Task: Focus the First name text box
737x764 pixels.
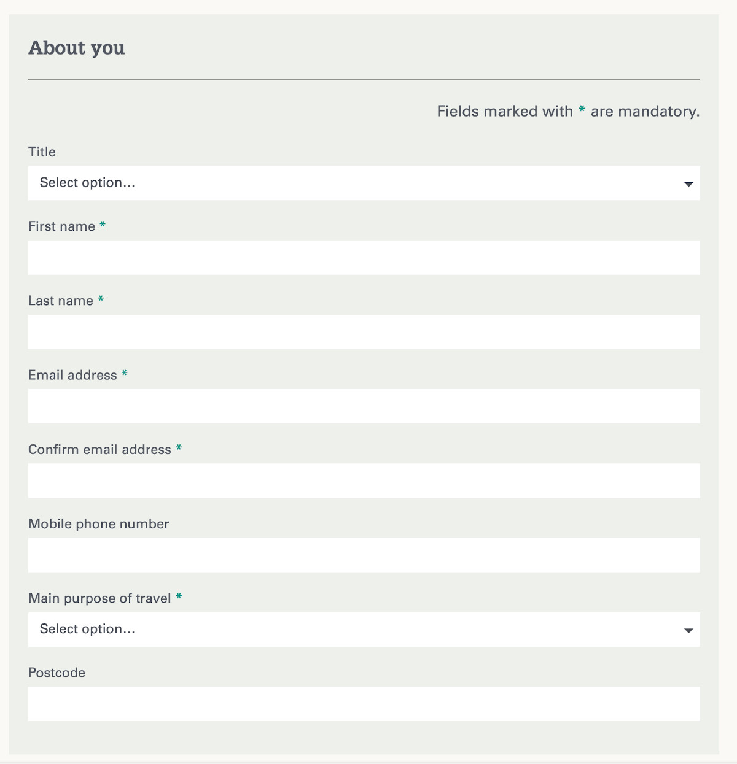Action: click(x=364, y=258)
